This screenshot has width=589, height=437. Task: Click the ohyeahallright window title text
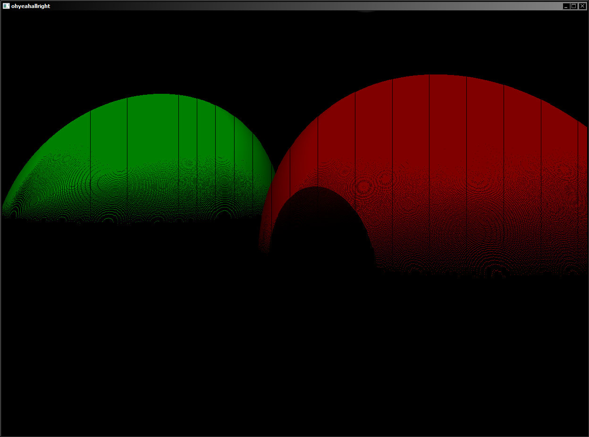pos(31,6)
